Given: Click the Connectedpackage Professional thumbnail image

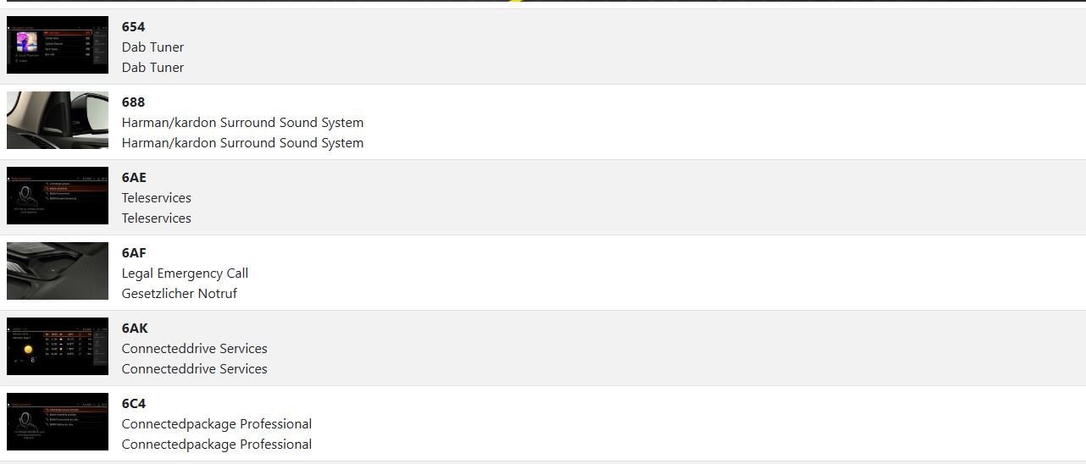Looking at the screenshot, I should click(58, 422).
